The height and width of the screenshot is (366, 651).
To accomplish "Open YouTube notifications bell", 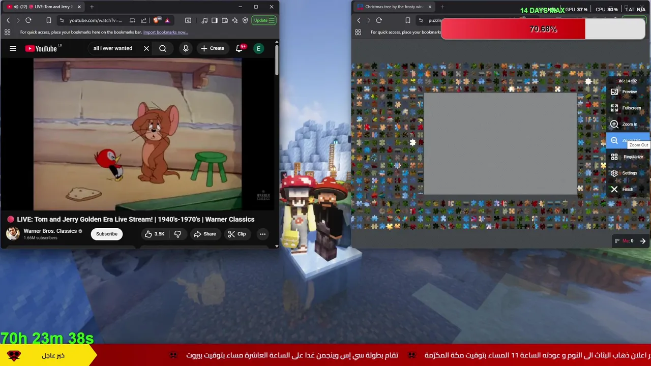I will (x=239, y=48).
